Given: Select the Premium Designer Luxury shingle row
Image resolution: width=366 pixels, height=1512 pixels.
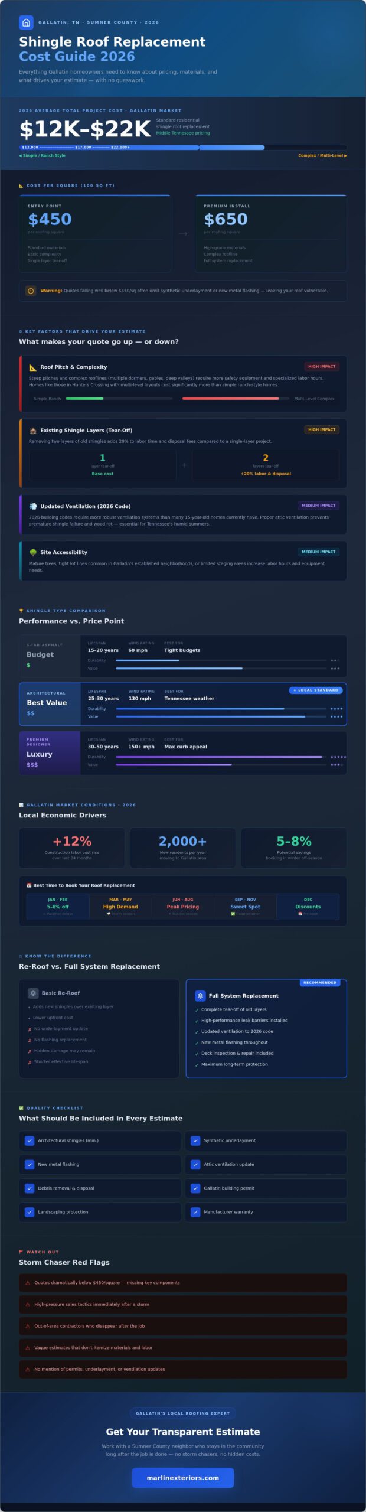Looking at the screenshot, I should click(183, 752).
